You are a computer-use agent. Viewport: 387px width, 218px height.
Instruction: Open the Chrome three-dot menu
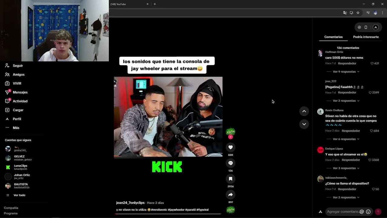[x=382, y=13]
